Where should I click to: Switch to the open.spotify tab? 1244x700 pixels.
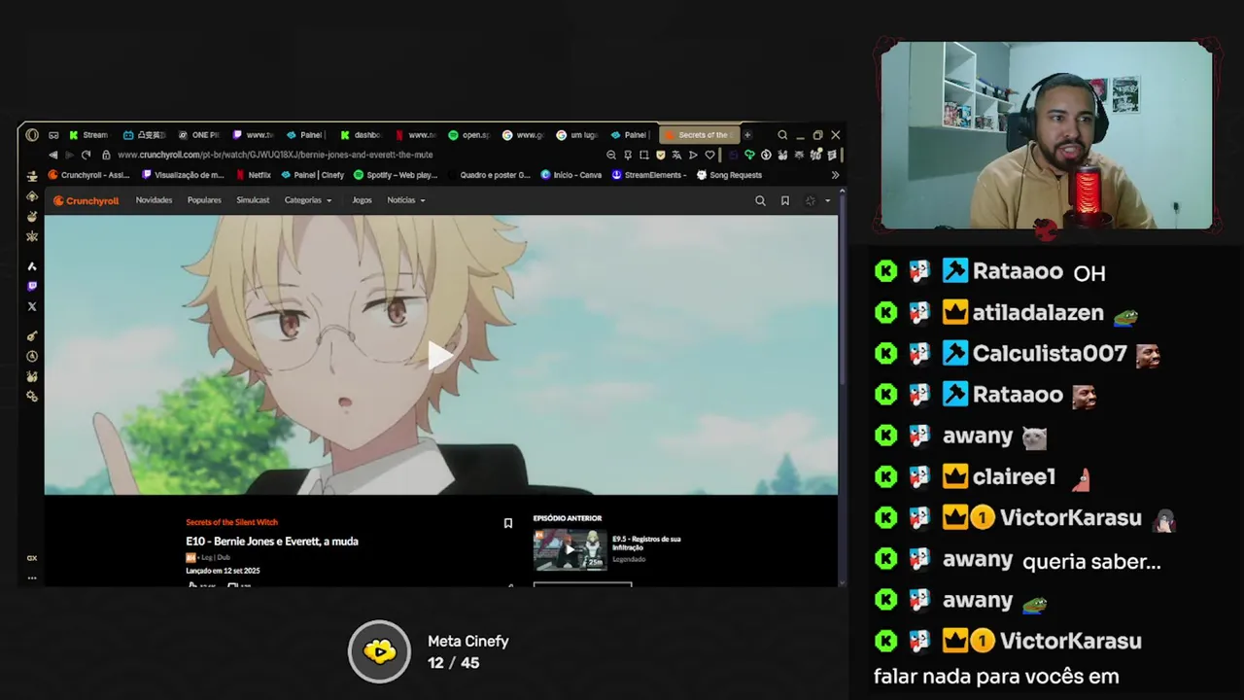click(x=469, y=135)
